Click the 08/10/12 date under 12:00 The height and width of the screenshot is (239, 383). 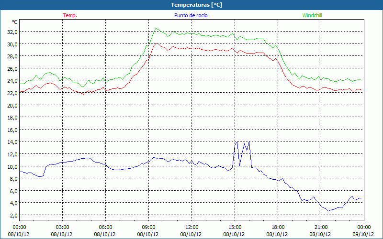[191, 234]
